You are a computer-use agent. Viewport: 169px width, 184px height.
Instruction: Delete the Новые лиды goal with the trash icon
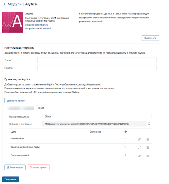148,139
